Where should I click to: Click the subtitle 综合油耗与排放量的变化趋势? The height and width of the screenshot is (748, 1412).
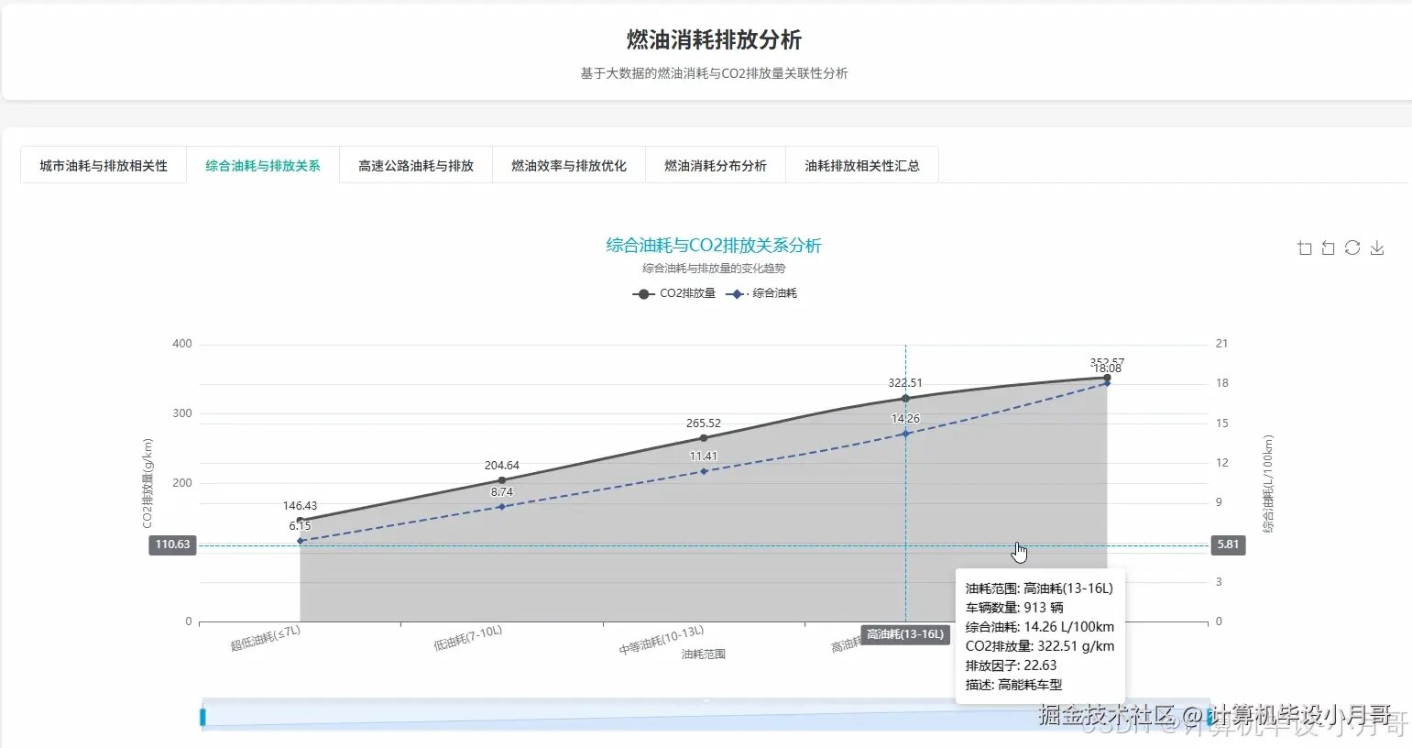(x=714, y=269)
